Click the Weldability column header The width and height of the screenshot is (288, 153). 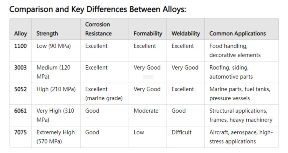(x=186, y=34)
